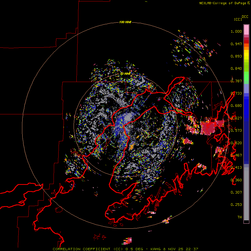This screenshot has height=251, width=251.
Task: Click the 100 NMI range ring label
Action: (x=125, y=22)
